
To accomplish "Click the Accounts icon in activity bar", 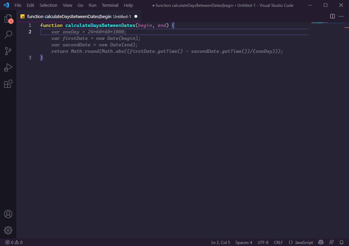I will click(8, 214).
